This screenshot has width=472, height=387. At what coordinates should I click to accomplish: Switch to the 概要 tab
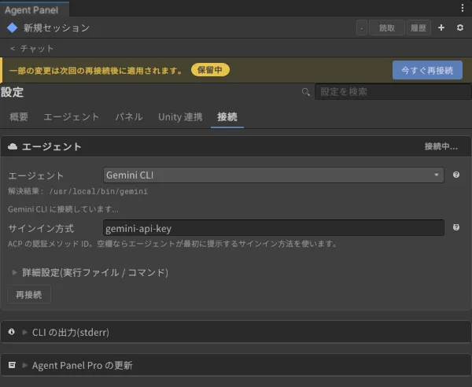(19, 116)
